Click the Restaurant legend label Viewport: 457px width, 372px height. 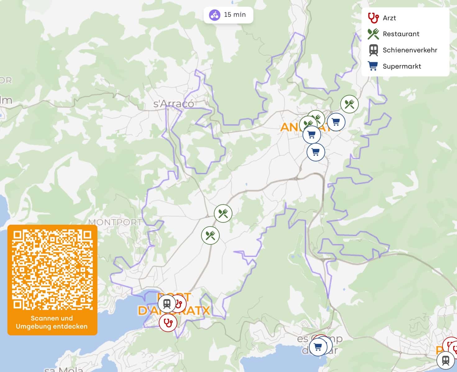401,34
